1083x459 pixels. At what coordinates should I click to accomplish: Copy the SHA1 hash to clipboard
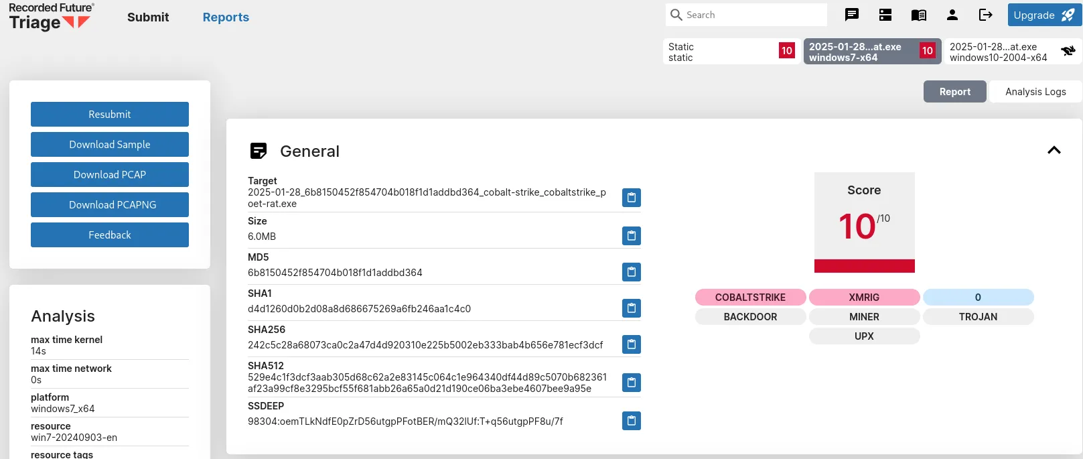[631, 308]
